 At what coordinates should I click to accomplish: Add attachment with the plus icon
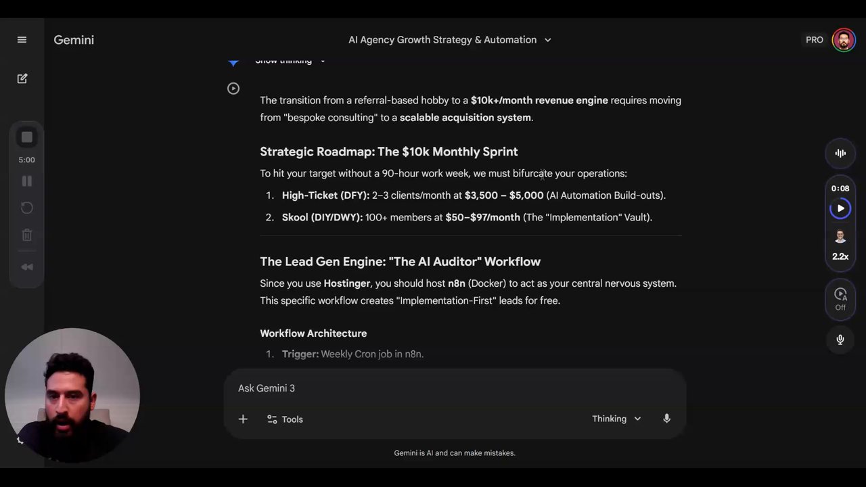(243, 419)
